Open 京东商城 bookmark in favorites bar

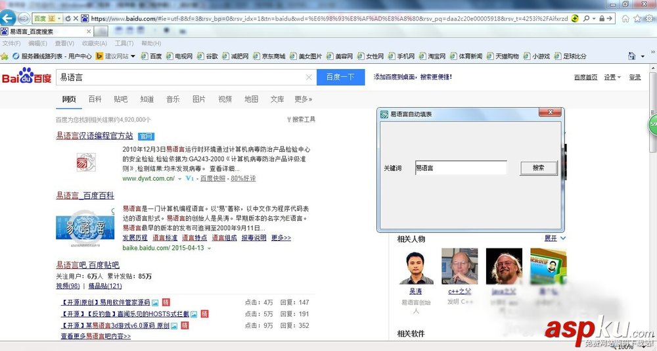pyautogui.click(x=269, y=56)
